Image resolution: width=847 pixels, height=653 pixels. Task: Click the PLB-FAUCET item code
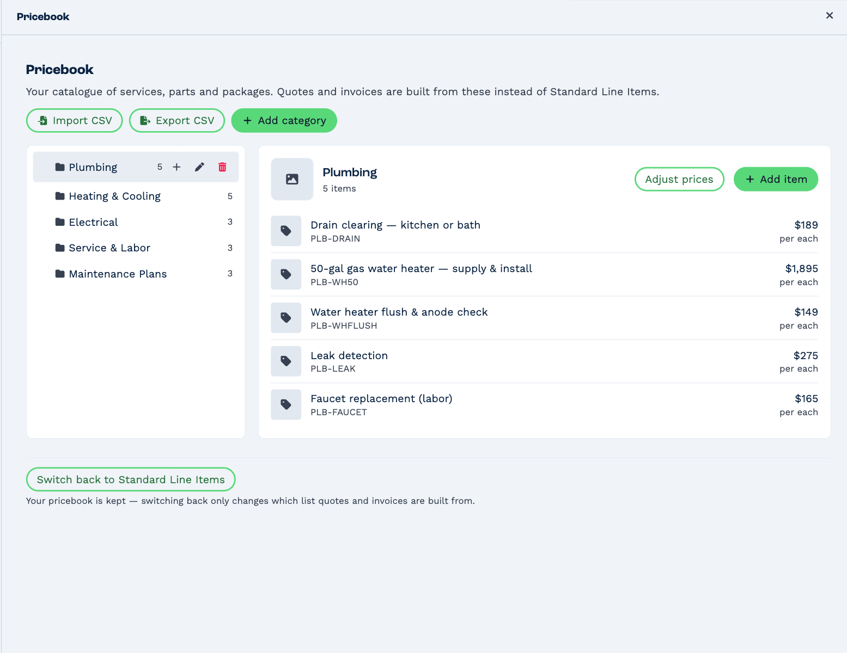pos(339,412)
